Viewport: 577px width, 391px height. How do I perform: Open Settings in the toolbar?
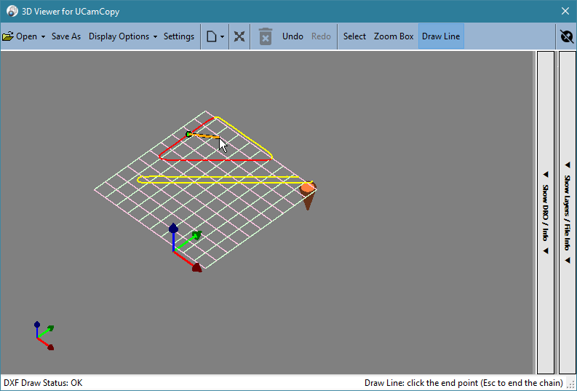pyautogui.click(x=179, y=36)
